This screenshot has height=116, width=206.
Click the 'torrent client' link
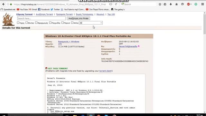[x=105, y=71]
